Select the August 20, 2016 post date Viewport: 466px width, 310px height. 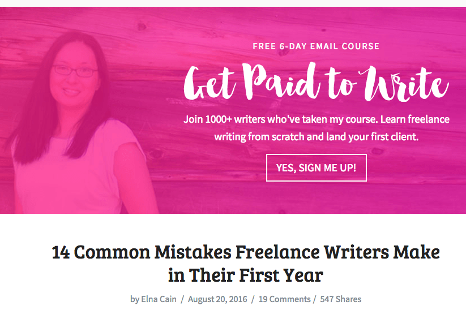pyautogui.click(x=217, y=299)
